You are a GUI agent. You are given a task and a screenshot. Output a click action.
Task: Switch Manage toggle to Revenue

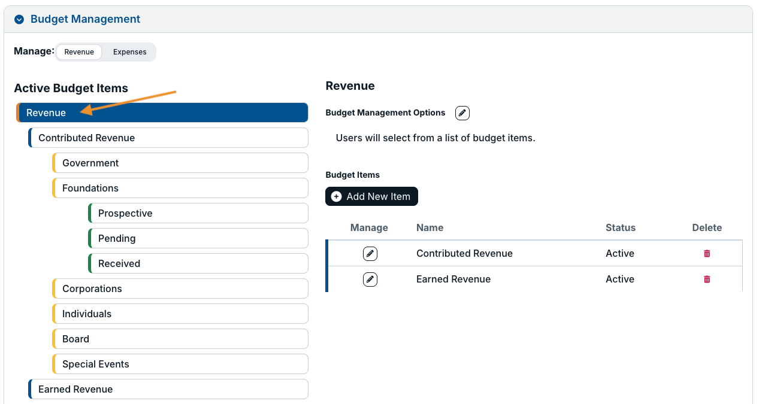coord(79,52)
